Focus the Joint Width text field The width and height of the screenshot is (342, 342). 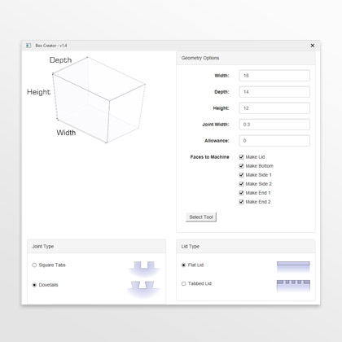tap(274, 125)
